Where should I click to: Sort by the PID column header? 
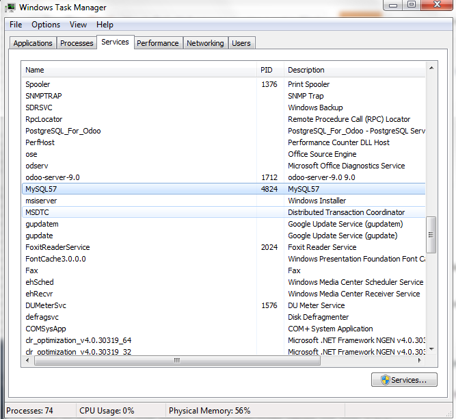tap(270, 70)
